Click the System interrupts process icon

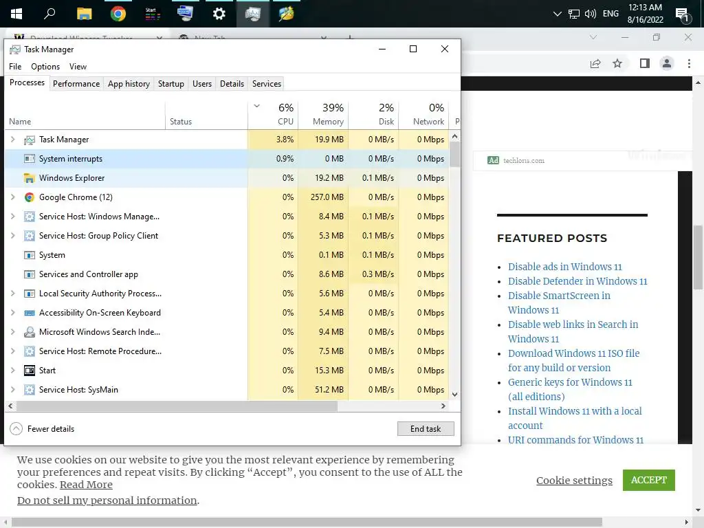pos(29,159)
